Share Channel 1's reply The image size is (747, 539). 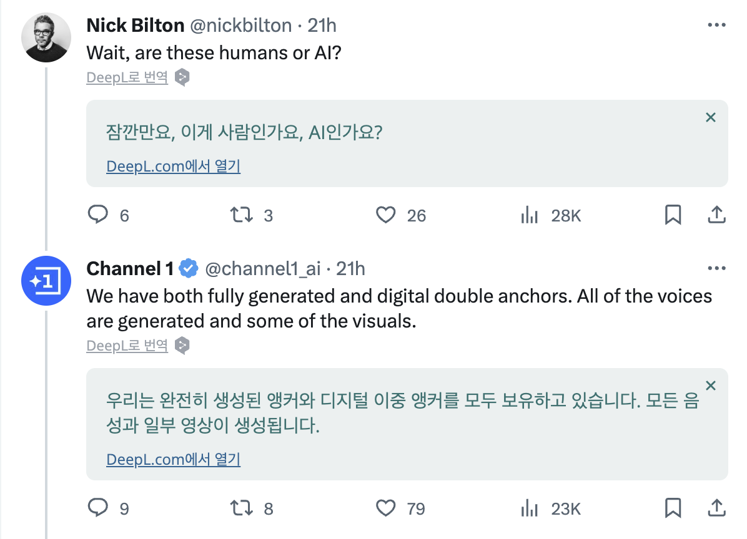[x=716, y=508]
